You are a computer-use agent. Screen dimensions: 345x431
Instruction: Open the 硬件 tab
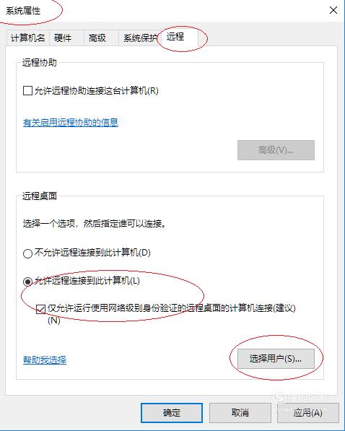(63, 38)
